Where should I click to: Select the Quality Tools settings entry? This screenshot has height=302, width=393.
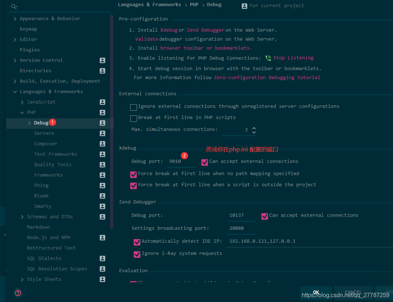tap(52, 164)
